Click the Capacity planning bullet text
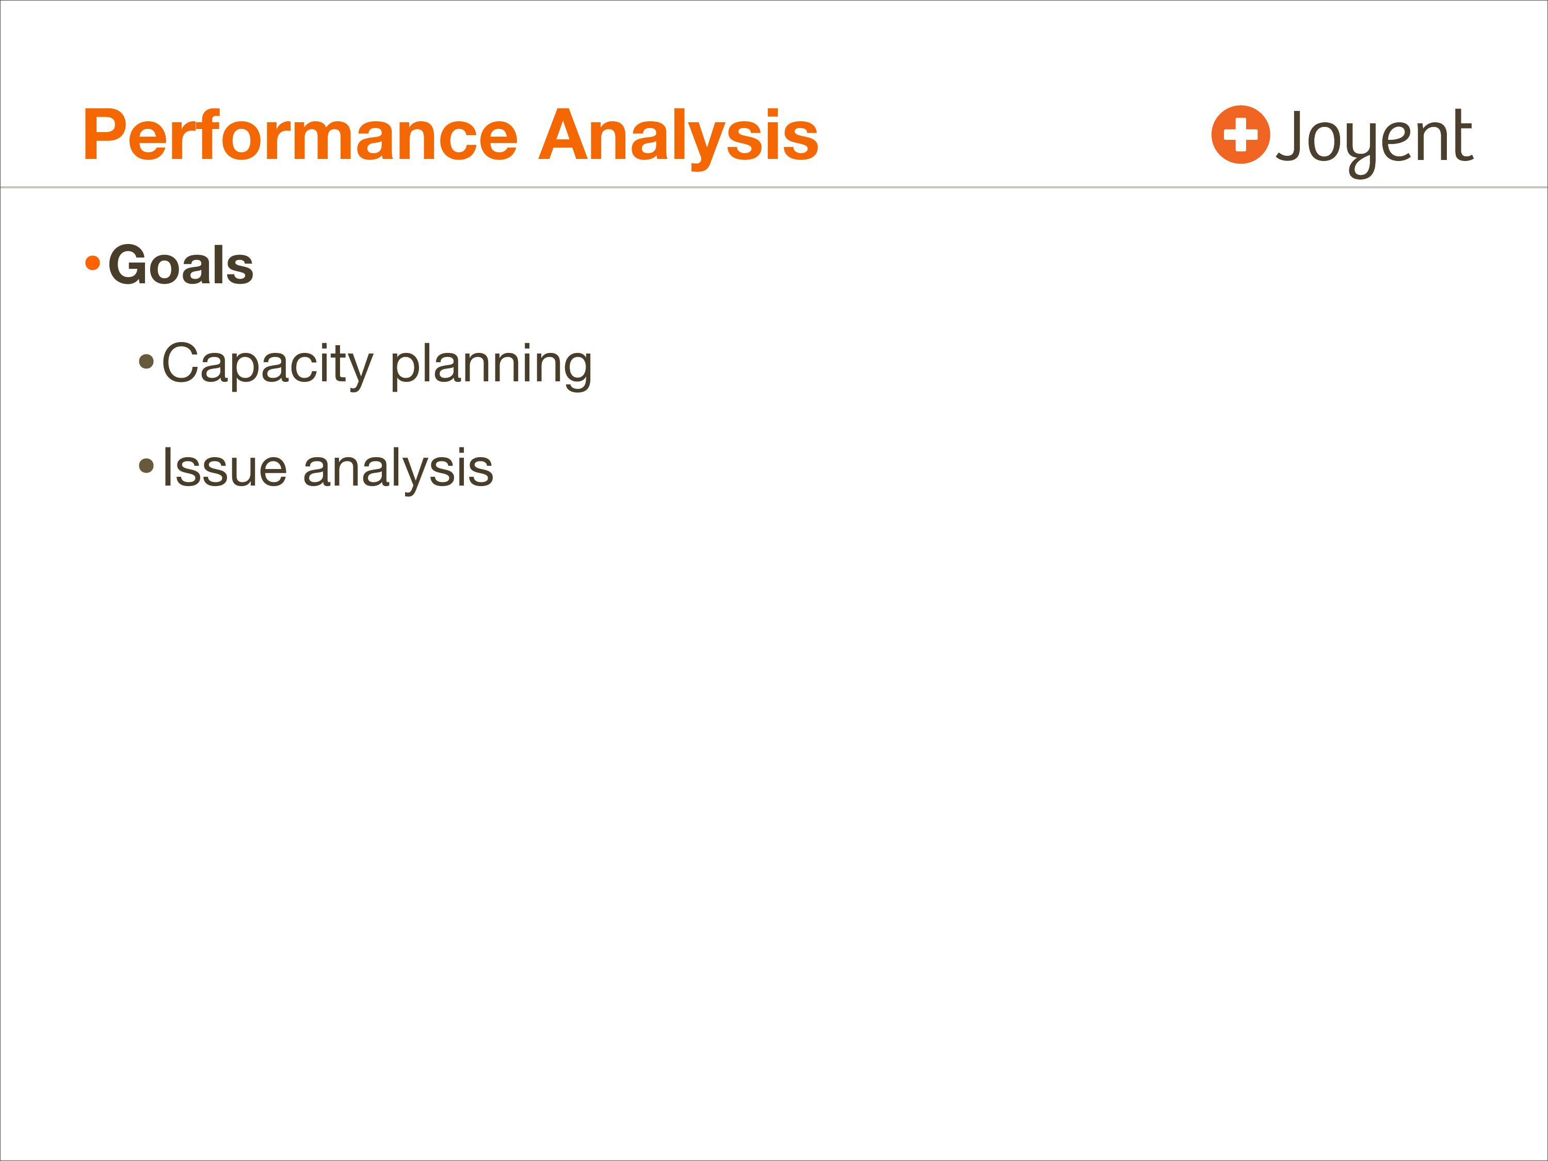This screenshot has height=1161, width=1548. coord(377,364)
